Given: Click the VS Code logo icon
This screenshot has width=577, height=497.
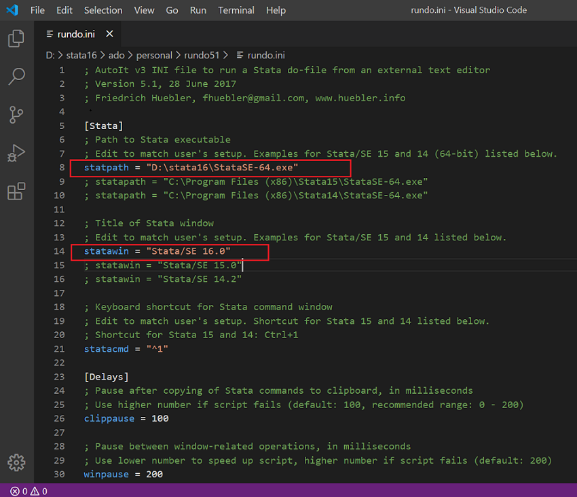Looking at the screenshot, I should [12, 10].
